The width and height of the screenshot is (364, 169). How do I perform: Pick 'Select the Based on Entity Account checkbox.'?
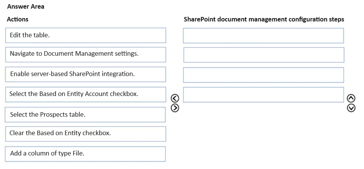tap(86, 94)
